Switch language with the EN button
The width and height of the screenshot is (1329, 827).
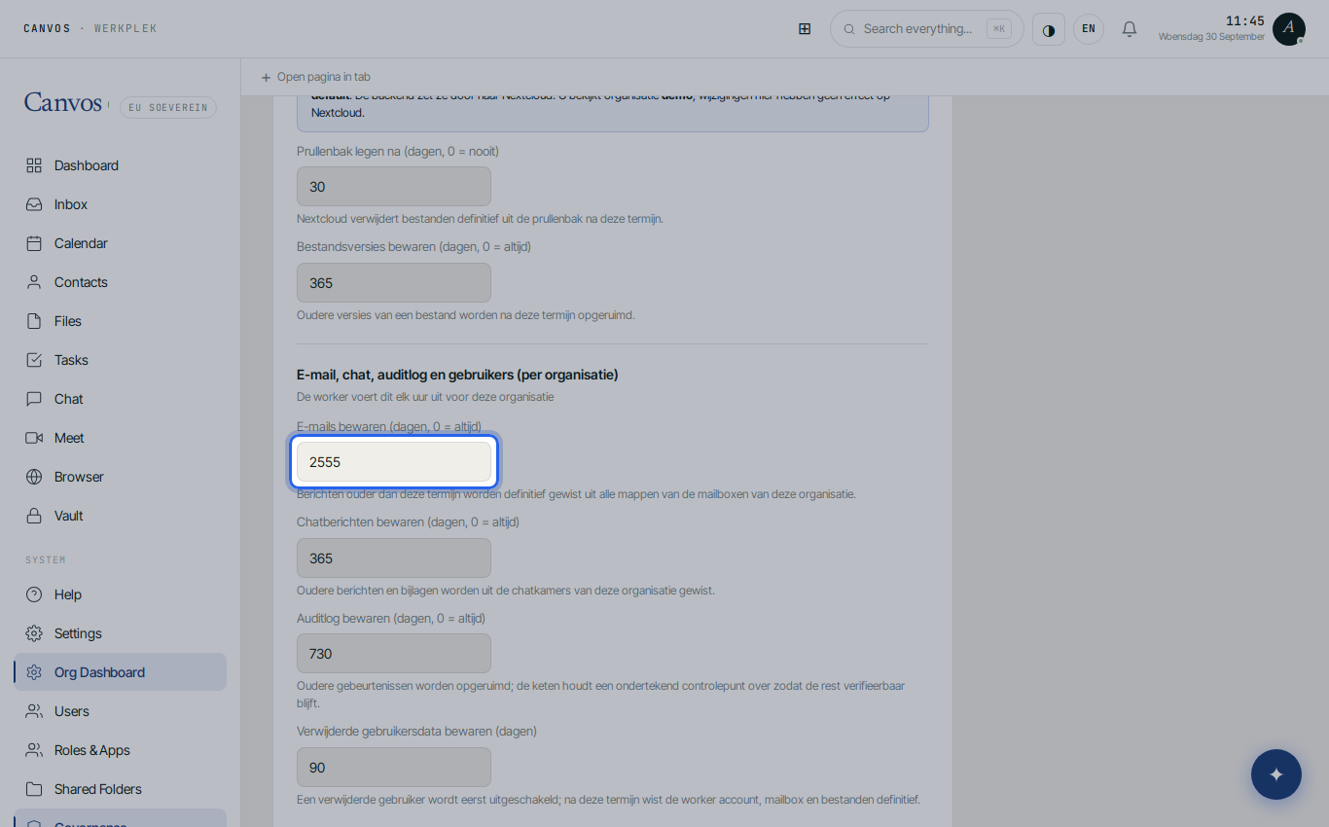click(1089, 29)
